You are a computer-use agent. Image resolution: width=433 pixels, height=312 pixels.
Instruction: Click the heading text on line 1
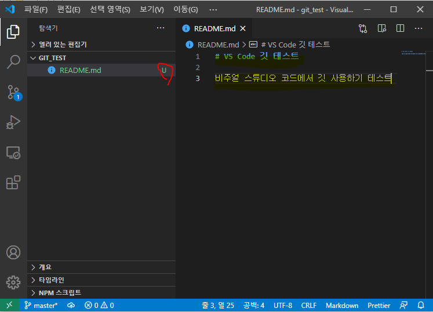[x=257, y=56]
